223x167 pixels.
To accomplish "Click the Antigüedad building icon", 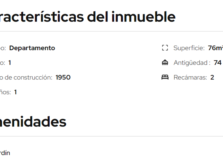I will [165, 63].
